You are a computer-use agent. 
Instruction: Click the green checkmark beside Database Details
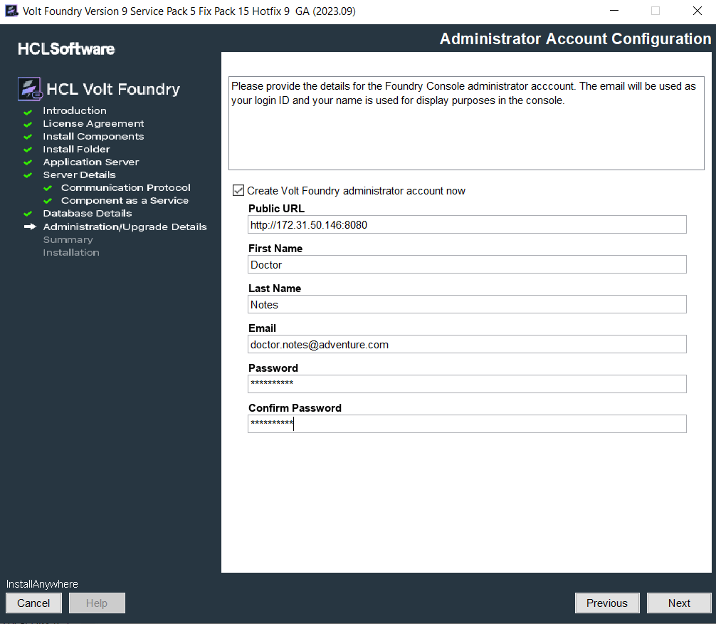point(28,214)
